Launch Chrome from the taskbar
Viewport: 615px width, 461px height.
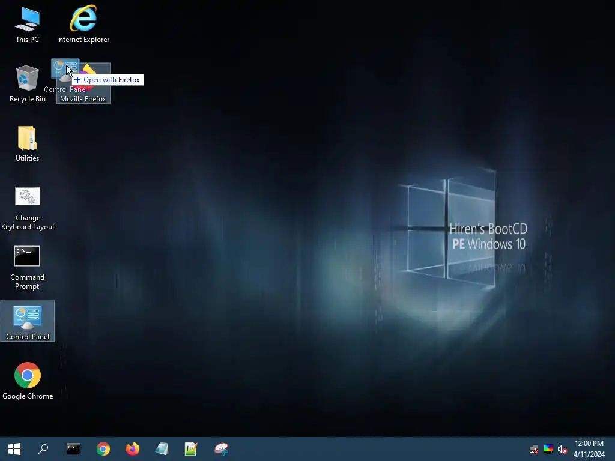click(x=103, y=449)
